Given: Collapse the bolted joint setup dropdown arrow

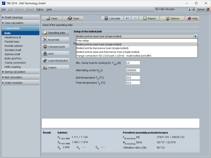Looking at the screenshot, I should (195, 36).
